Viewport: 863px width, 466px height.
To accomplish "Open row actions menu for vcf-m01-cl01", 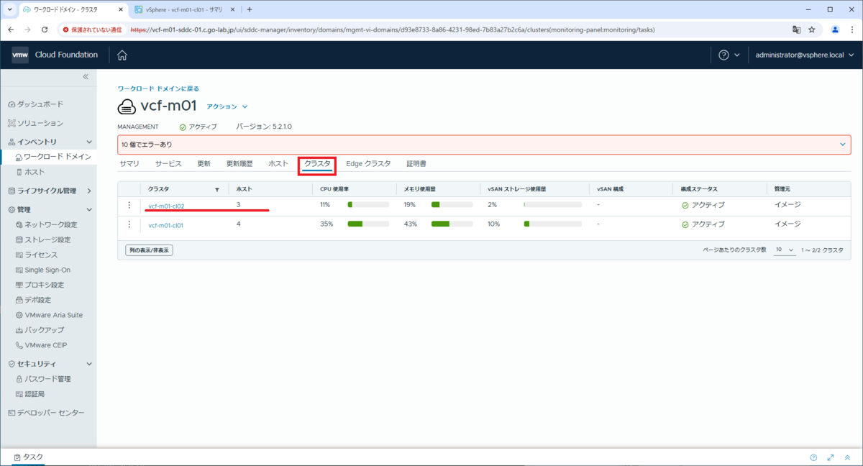I will (x=129, y=224).
